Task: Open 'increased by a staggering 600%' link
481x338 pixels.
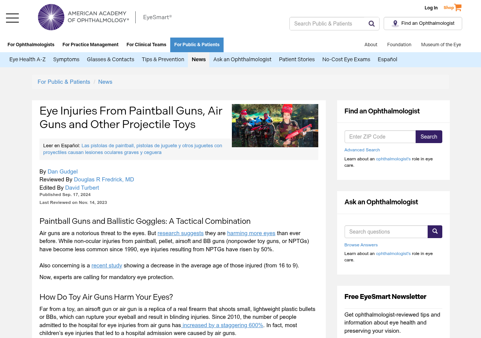Action: pyautogui.click(x=222, y=325)
